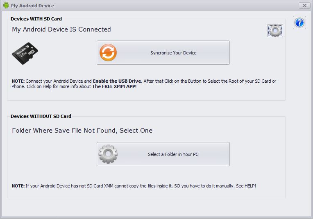
Task: Click the bold NOTE label under sync button
Action: coord(18,81)
